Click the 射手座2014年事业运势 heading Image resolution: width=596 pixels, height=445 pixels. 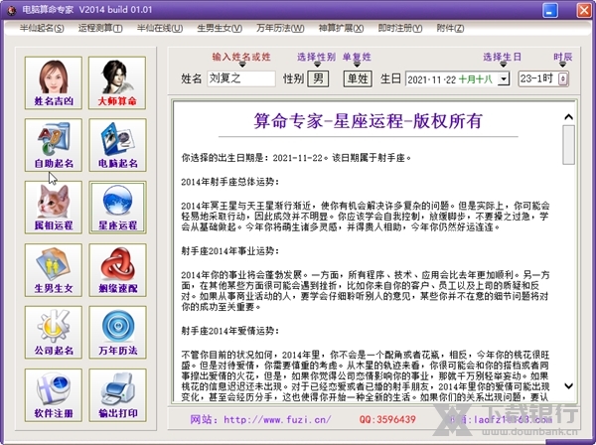[230, 251]
